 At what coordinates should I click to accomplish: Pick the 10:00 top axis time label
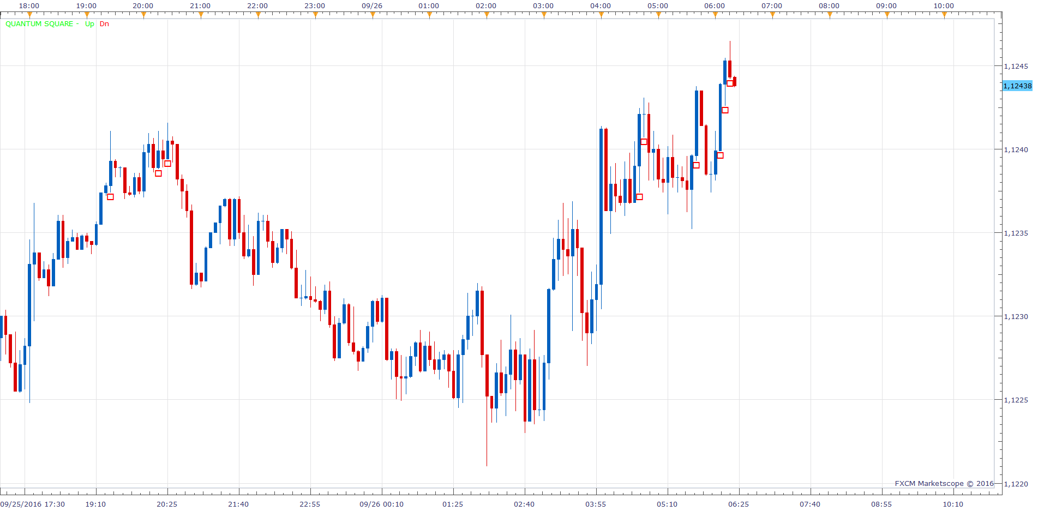944,6
